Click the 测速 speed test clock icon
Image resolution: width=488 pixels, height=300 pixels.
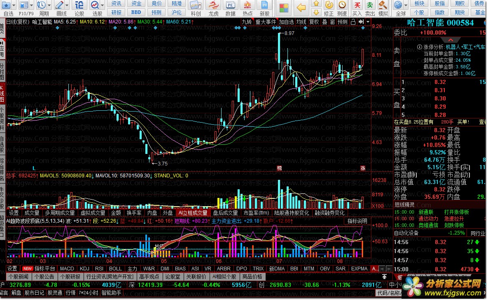tap(342, 5)
